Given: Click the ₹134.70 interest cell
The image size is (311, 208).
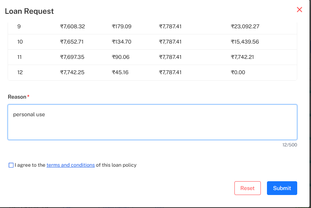Looking at the screenshot, I should (121, 42).
